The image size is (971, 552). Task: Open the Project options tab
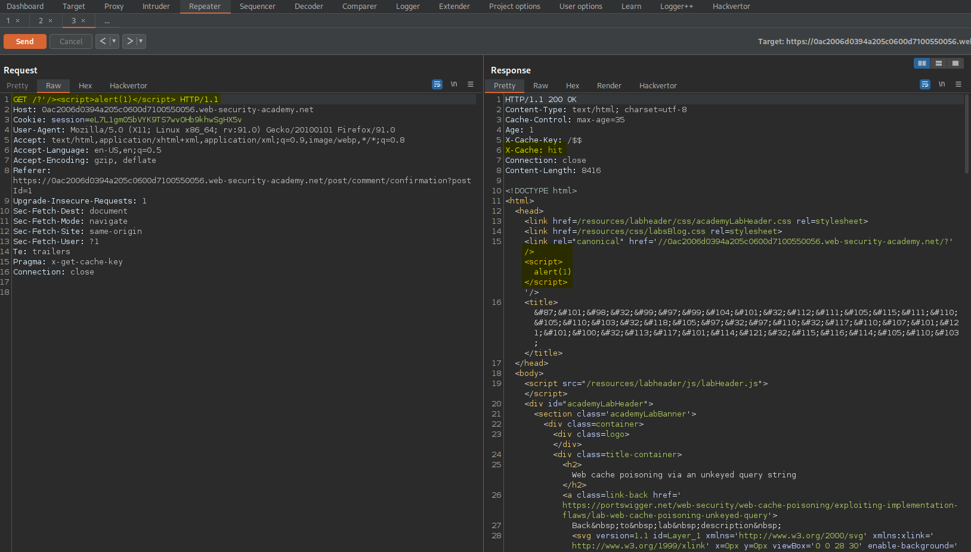tap(515, 7)
